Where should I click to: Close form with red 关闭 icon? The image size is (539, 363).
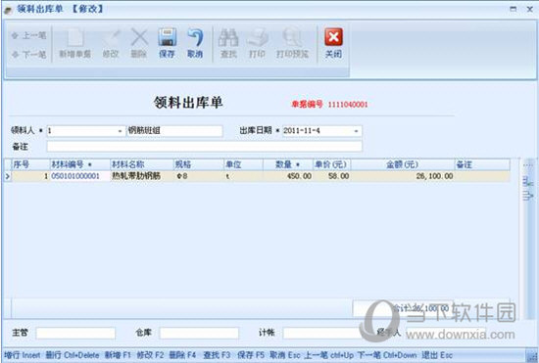pyautogui.click(x=333, y=43)
